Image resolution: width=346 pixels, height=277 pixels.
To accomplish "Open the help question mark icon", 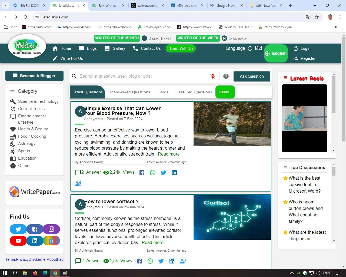I will 226,76.
